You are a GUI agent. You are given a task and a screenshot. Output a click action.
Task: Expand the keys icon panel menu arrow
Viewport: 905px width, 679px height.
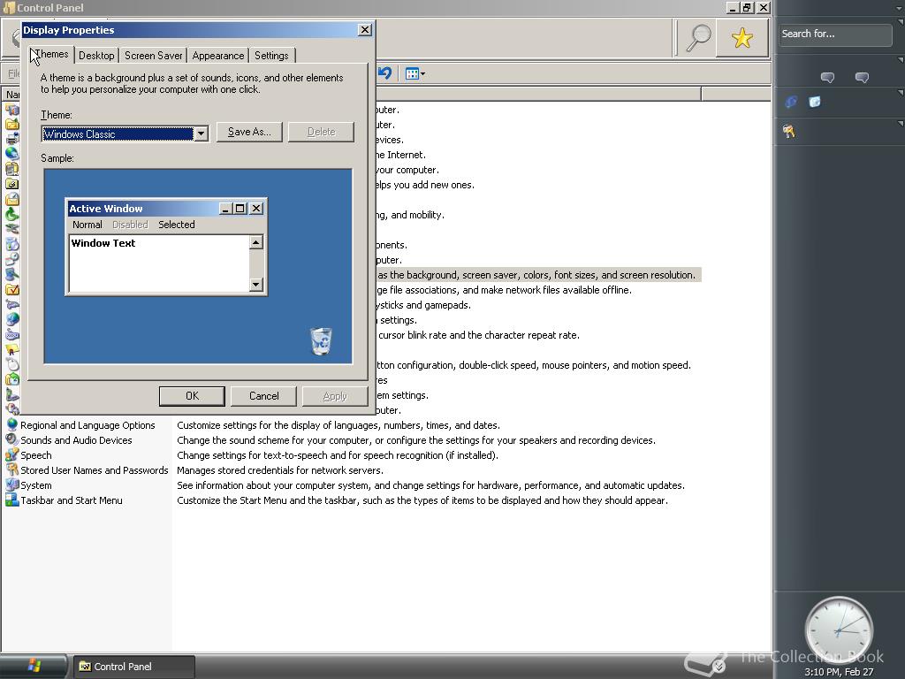[x=901, y=124]
